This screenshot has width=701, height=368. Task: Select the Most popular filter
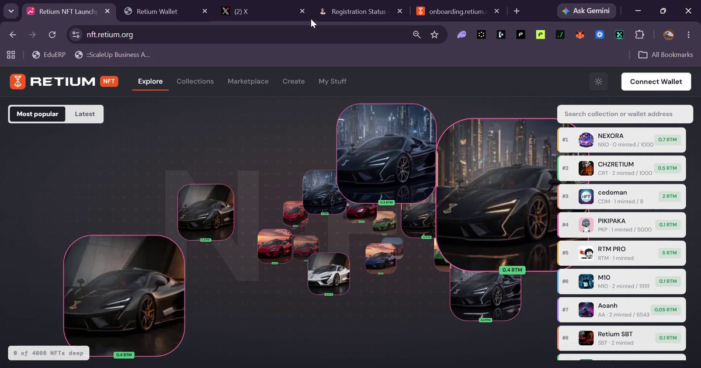pos(37,114)
